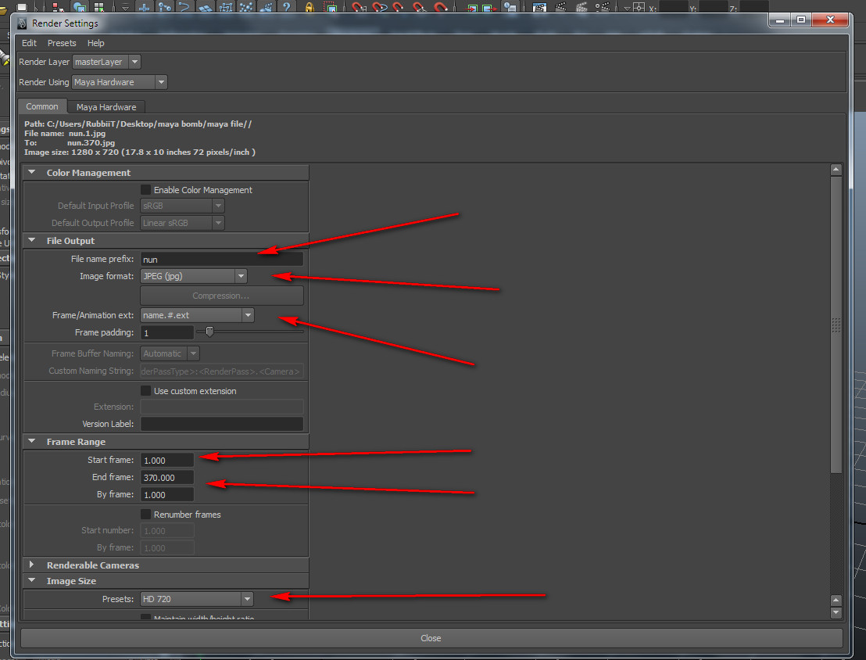Toggle the surfaces selection mask icon

205,6
